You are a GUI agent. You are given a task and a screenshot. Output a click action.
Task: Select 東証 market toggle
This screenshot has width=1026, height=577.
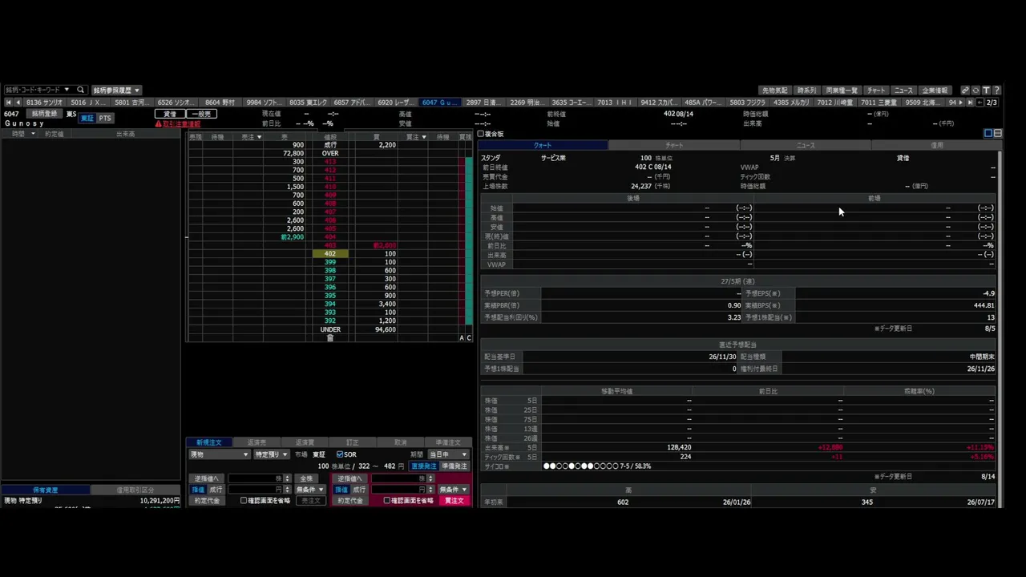tap(87, 118)
